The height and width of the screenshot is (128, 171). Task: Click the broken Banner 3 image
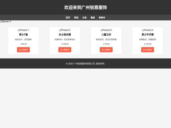click(5, 21)
